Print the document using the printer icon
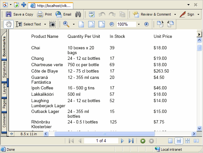203x153 pixels. pos(44,14)
